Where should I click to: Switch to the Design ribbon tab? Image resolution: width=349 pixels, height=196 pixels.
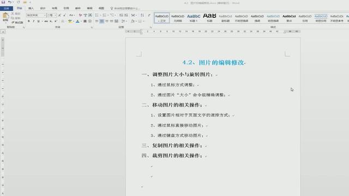[x=43, y=8]
